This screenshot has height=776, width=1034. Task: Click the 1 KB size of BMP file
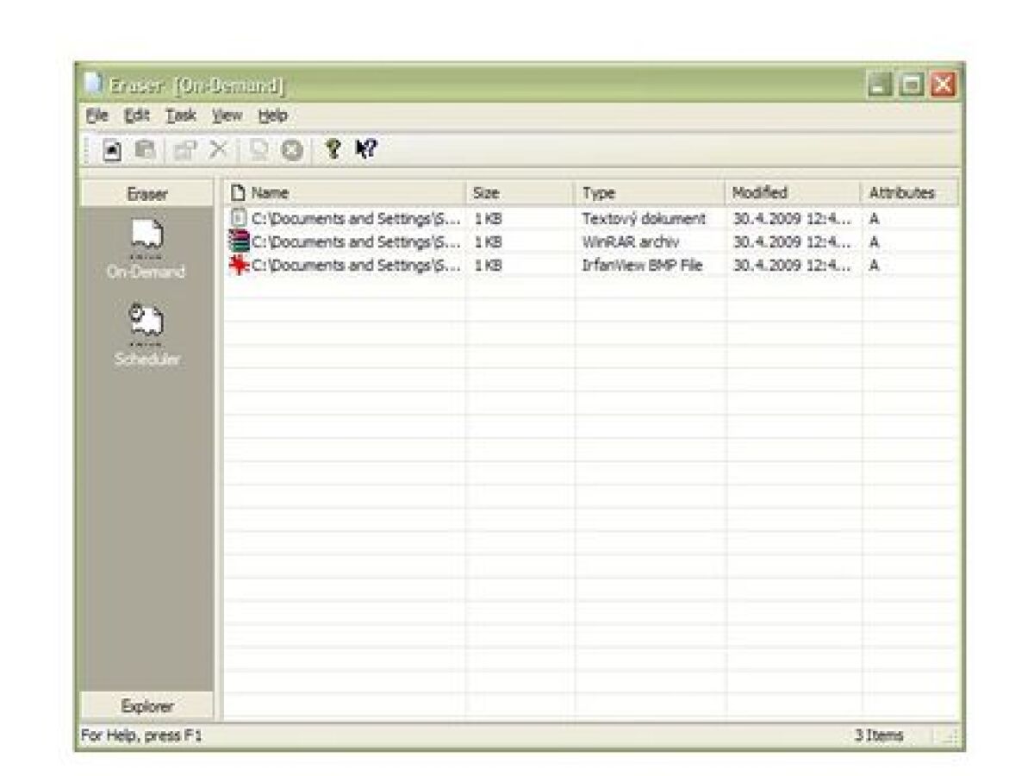pos(488,266)
